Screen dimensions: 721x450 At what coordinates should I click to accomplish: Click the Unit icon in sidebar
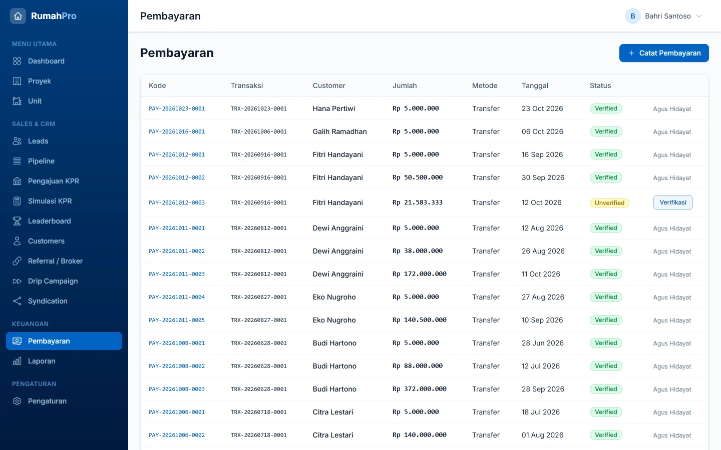[17, 101]
